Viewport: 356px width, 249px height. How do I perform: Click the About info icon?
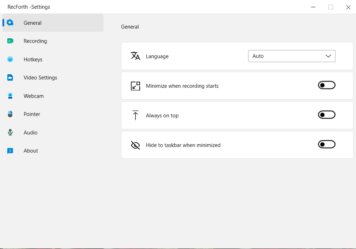coord(10,151)
